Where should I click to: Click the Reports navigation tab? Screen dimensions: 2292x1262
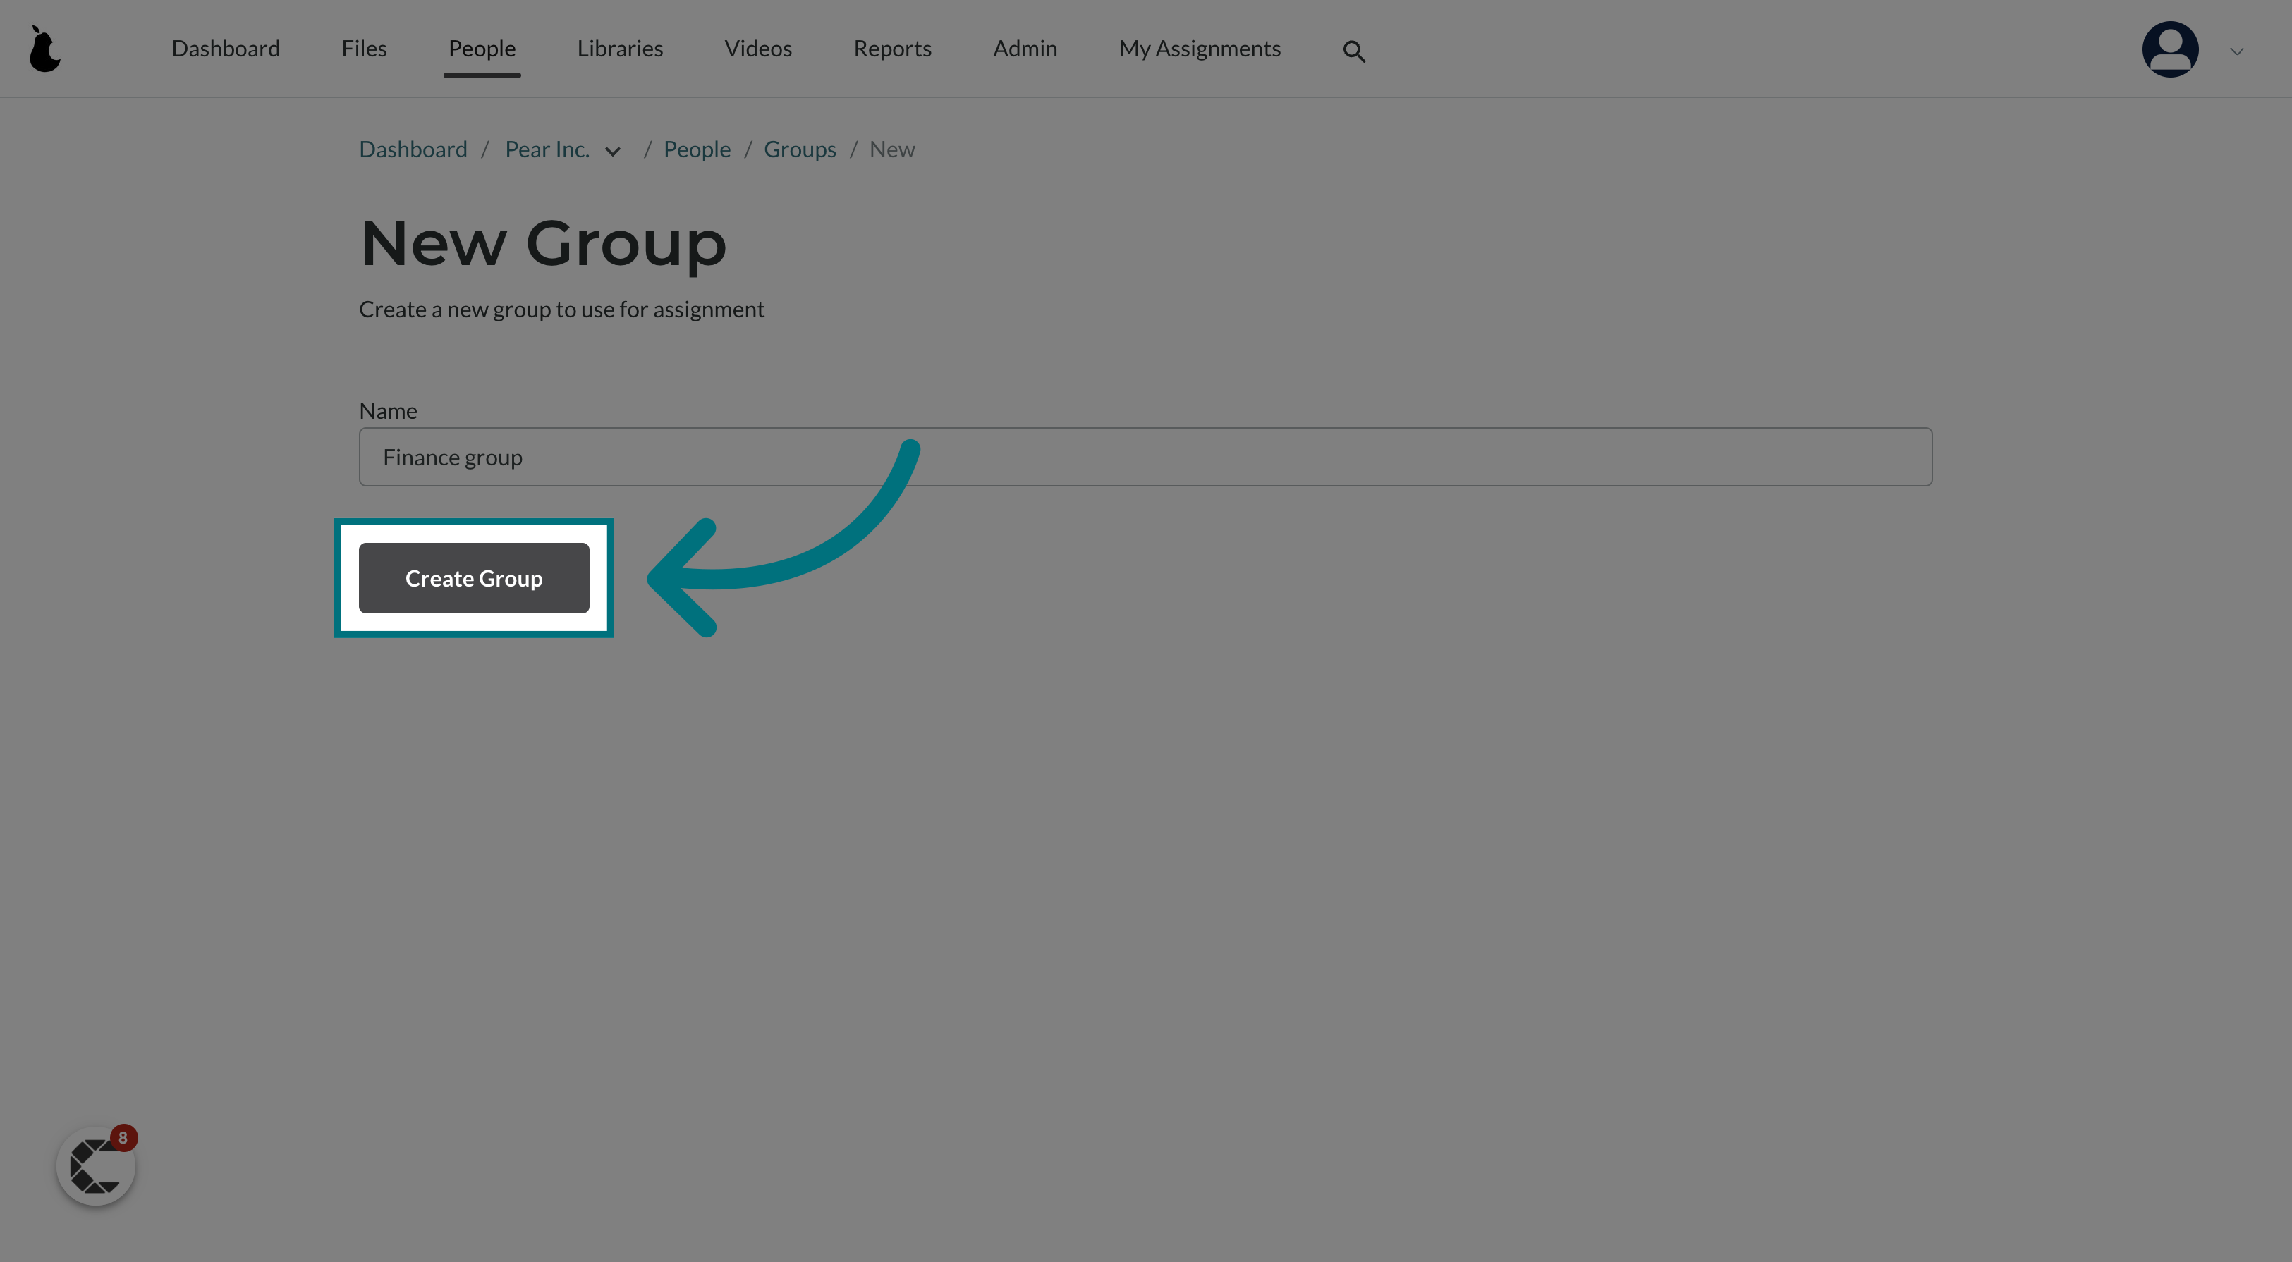click(x=892, y=47)
